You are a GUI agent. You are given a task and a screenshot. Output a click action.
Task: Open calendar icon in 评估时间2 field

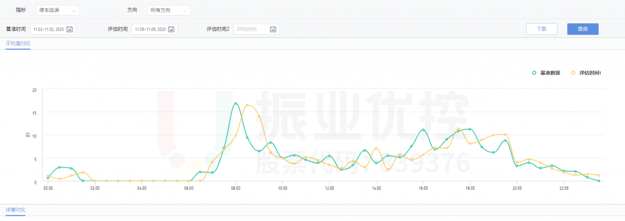click(273, 29)
